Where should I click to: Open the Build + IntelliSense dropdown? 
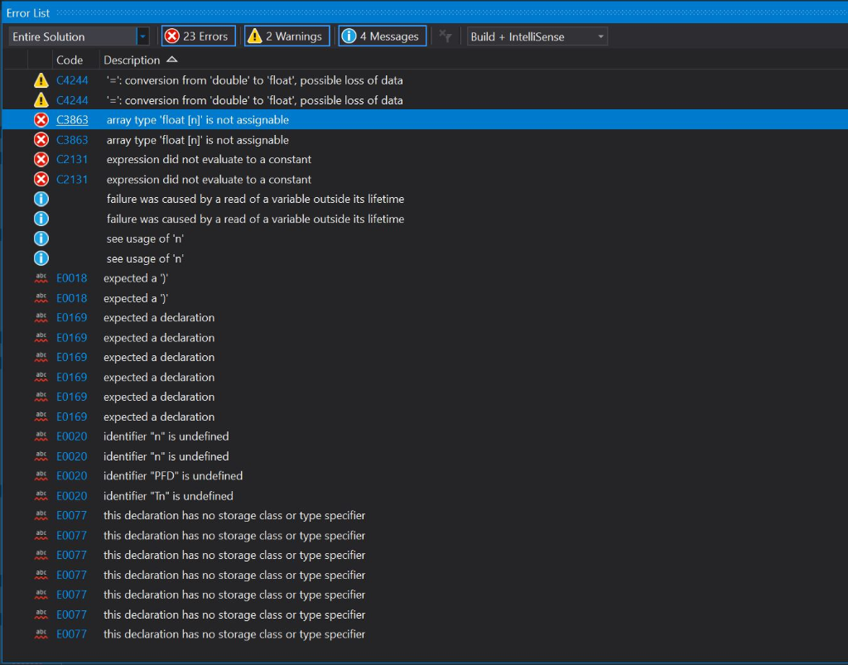click(x=537, y=36)
